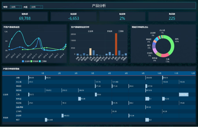Select the 购买数 225 indicator card
This screenshot has width=198, height=127.
[172, 17]
